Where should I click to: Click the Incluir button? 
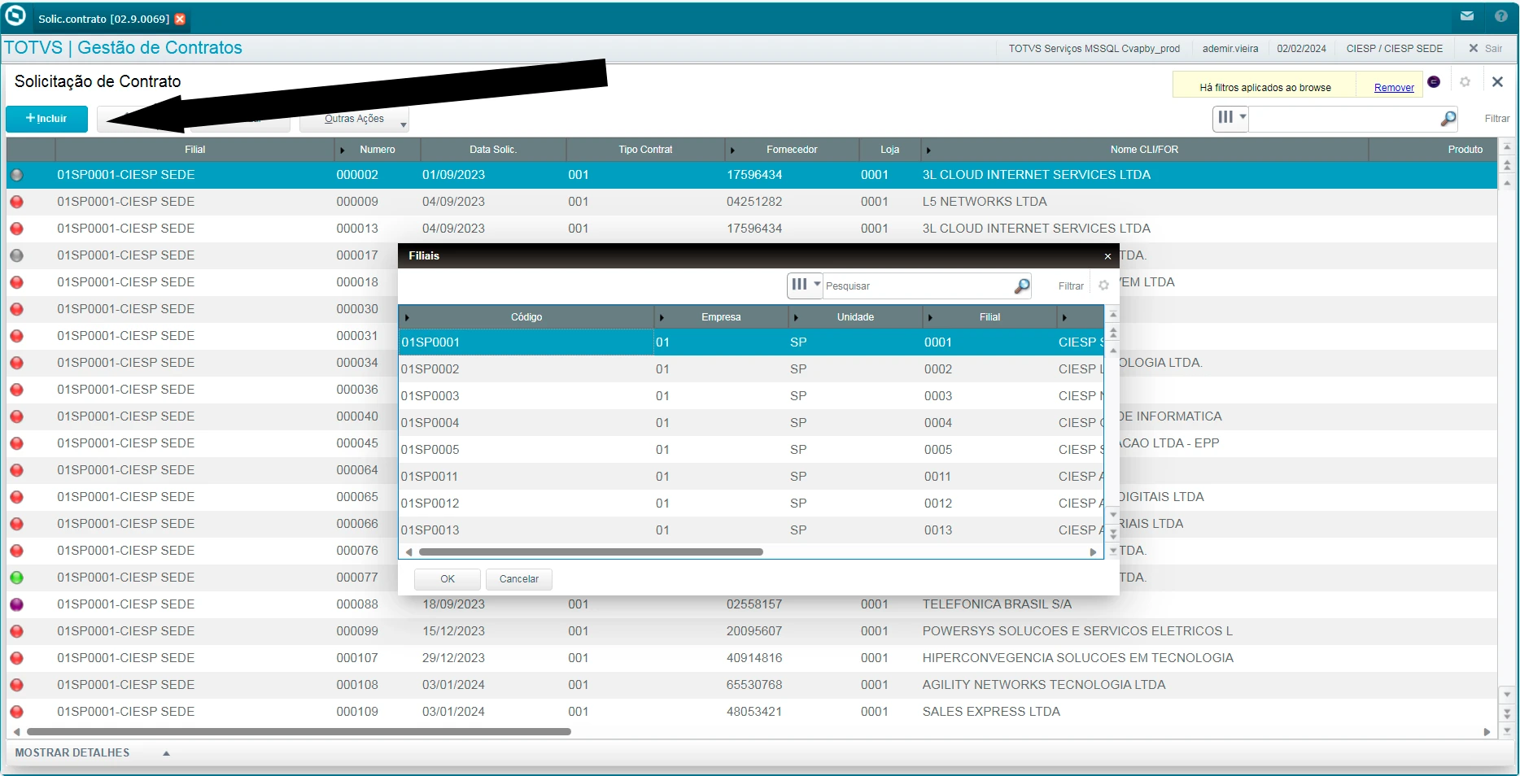tap(46, 119)
